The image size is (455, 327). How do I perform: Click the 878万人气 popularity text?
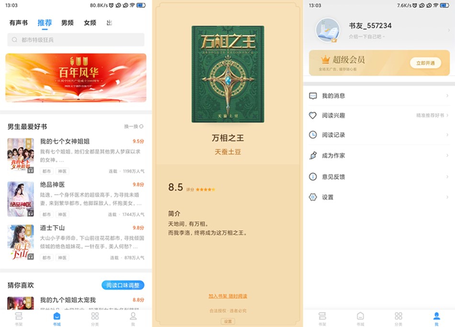pos(134,258)
